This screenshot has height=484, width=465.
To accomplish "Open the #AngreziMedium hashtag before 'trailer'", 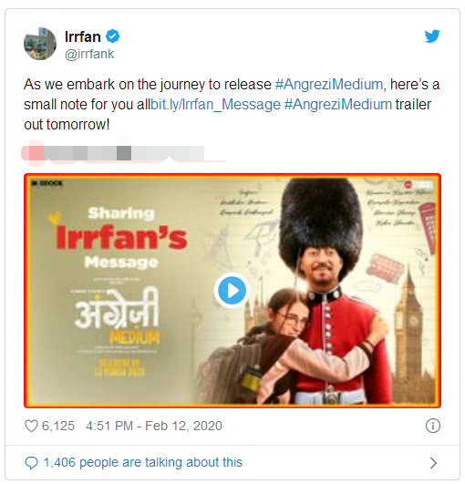I will tap(338, 104).
